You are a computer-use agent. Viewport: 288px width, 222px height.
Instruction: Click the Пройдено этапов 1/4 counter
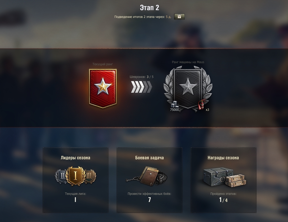point(223,197)
